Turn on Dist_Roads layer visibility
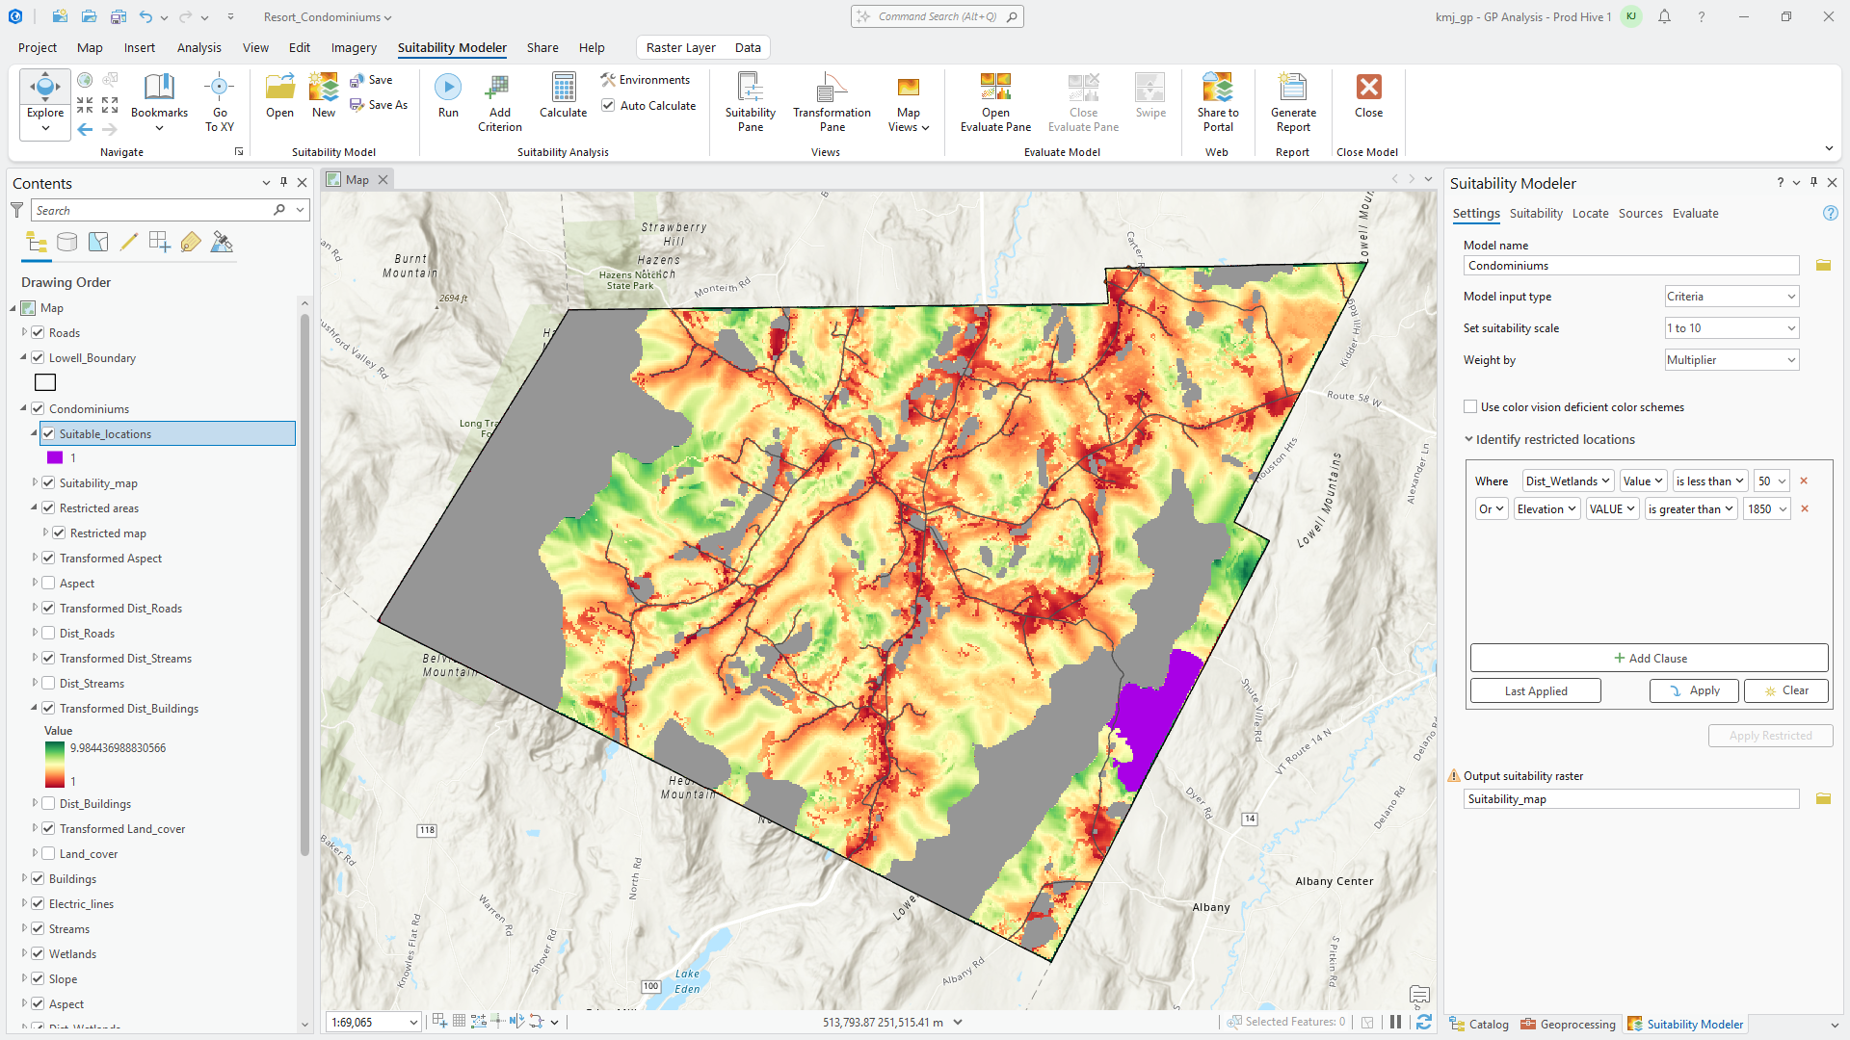Viewport: 1850px width, 1040px height. pyautogui.click(x=48, y=634)
